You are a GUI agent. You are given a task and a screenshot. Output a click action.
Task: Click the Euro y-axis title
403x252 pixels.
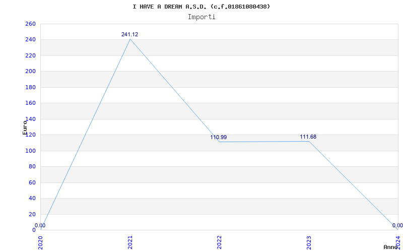click(25, 128)
